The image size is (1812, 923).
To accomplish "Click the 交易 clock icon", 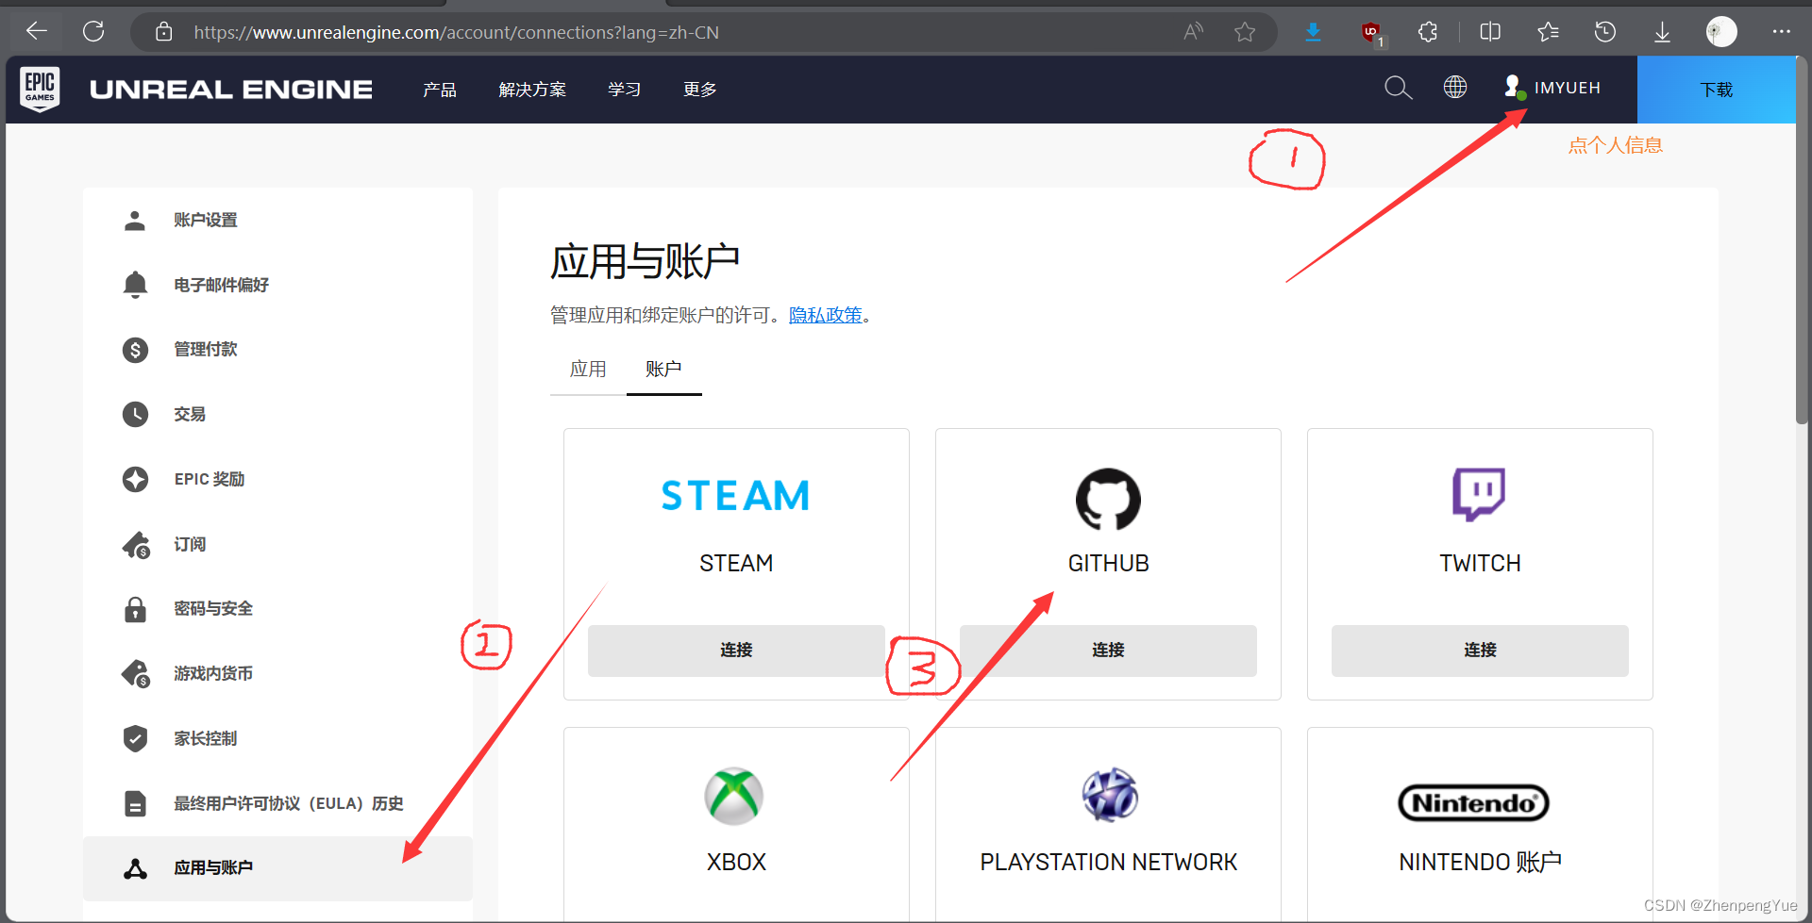I will 135,414.
